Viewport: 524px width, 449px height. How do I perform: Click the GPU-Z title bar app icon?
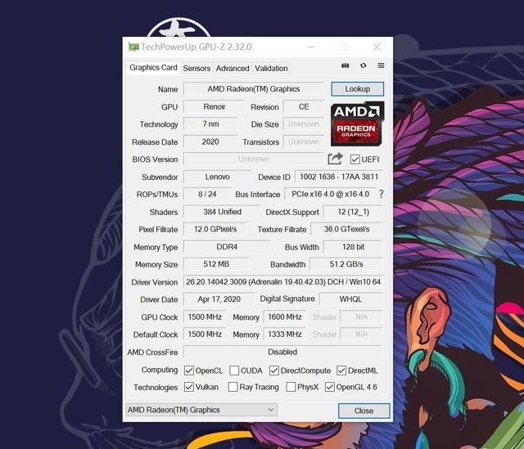(x=133, y=47)
